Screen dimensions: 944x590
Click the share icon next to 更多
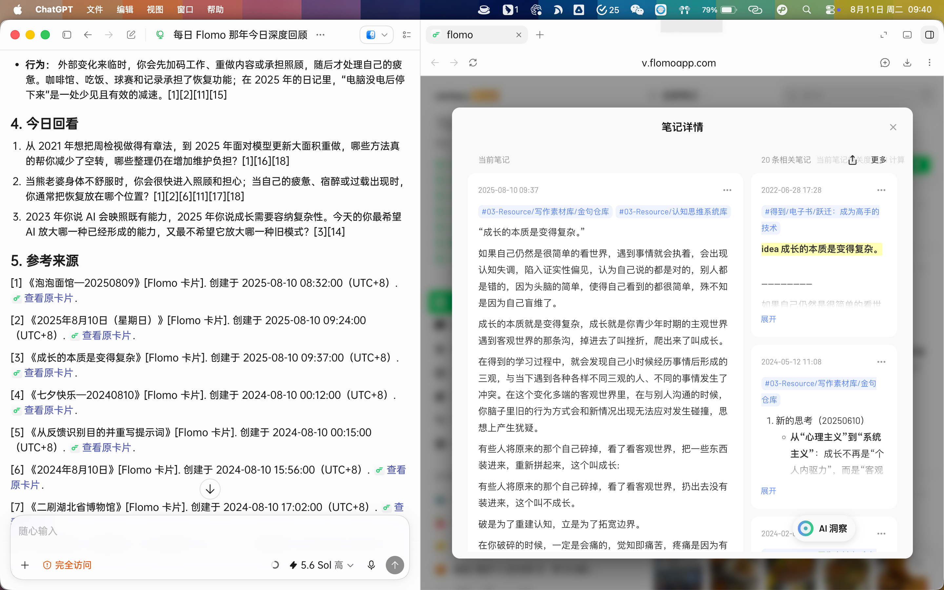853,160
